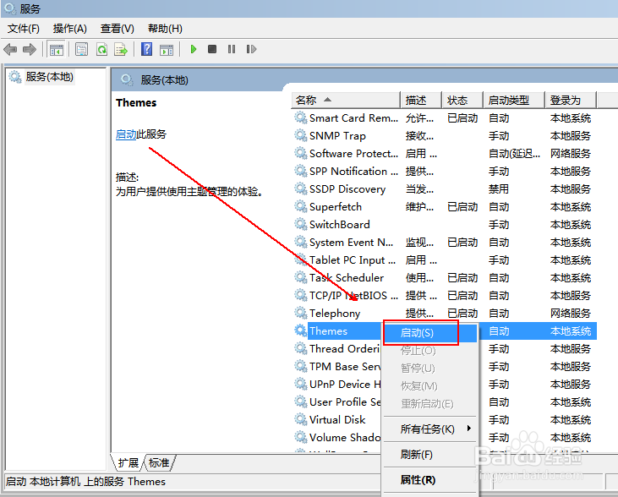Click the Back arrow toolbar icon
This screenshot has width=618, height=497.
tap(10, 49)
